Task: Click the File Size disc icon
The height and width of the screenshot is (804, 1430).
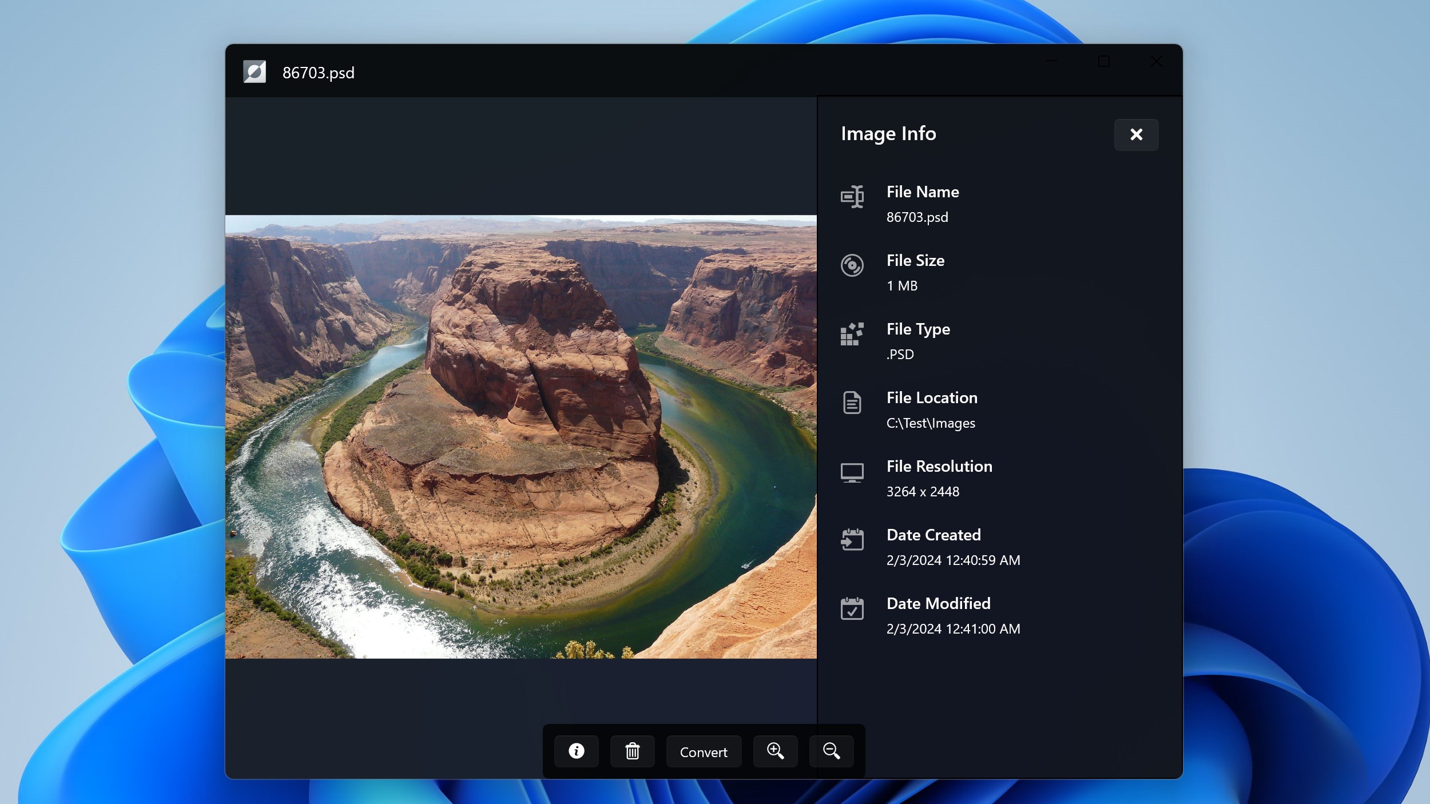Action: [852, 265]
